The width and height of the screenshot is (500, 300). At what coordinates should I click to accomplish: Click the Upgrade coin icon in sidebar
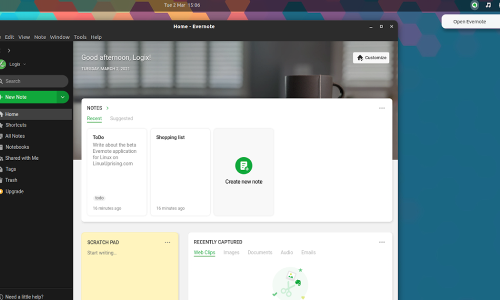(x=1, y=191)
